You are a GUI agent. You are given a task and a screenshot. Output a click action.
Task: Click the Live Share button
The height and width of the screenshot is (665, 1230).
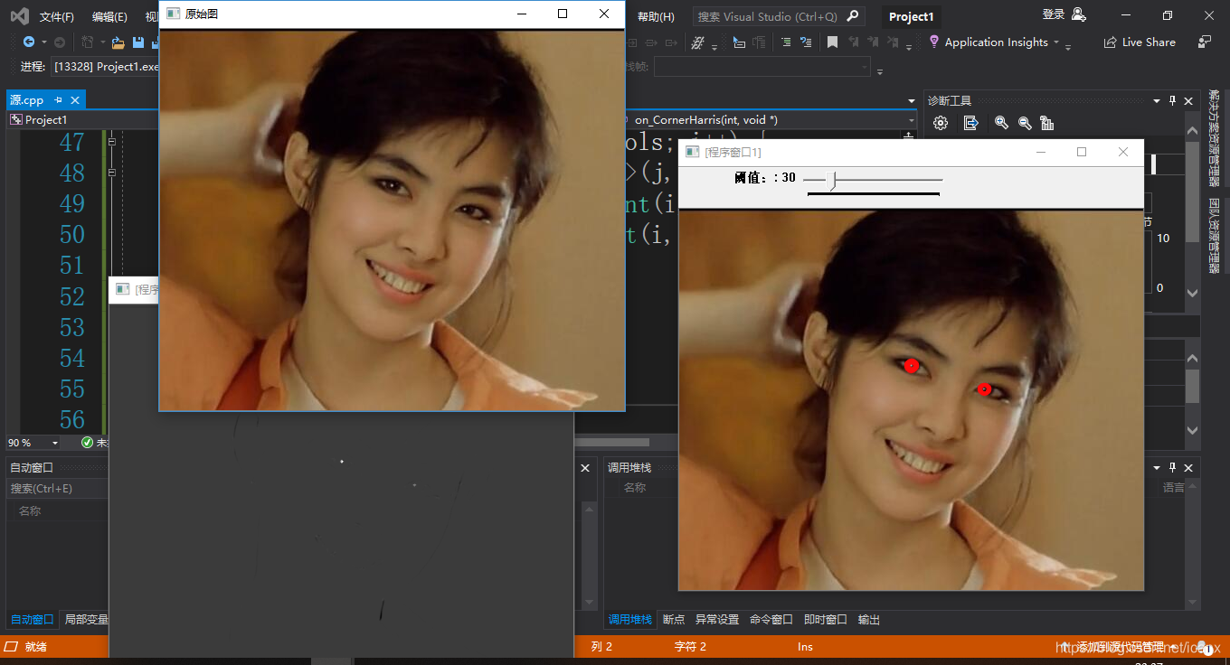click(x=1140, y=42)
